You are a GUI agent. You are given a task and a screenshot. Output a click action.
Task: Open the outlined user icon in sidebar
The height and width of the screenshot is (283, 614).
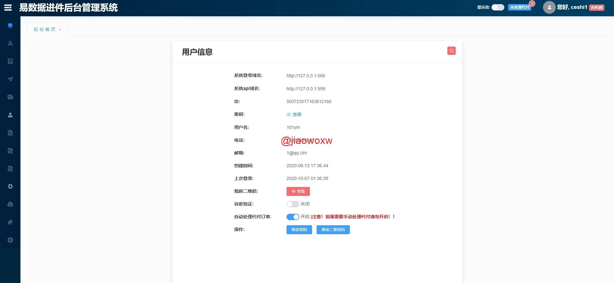pyautogui.click(x=10, y=43)
